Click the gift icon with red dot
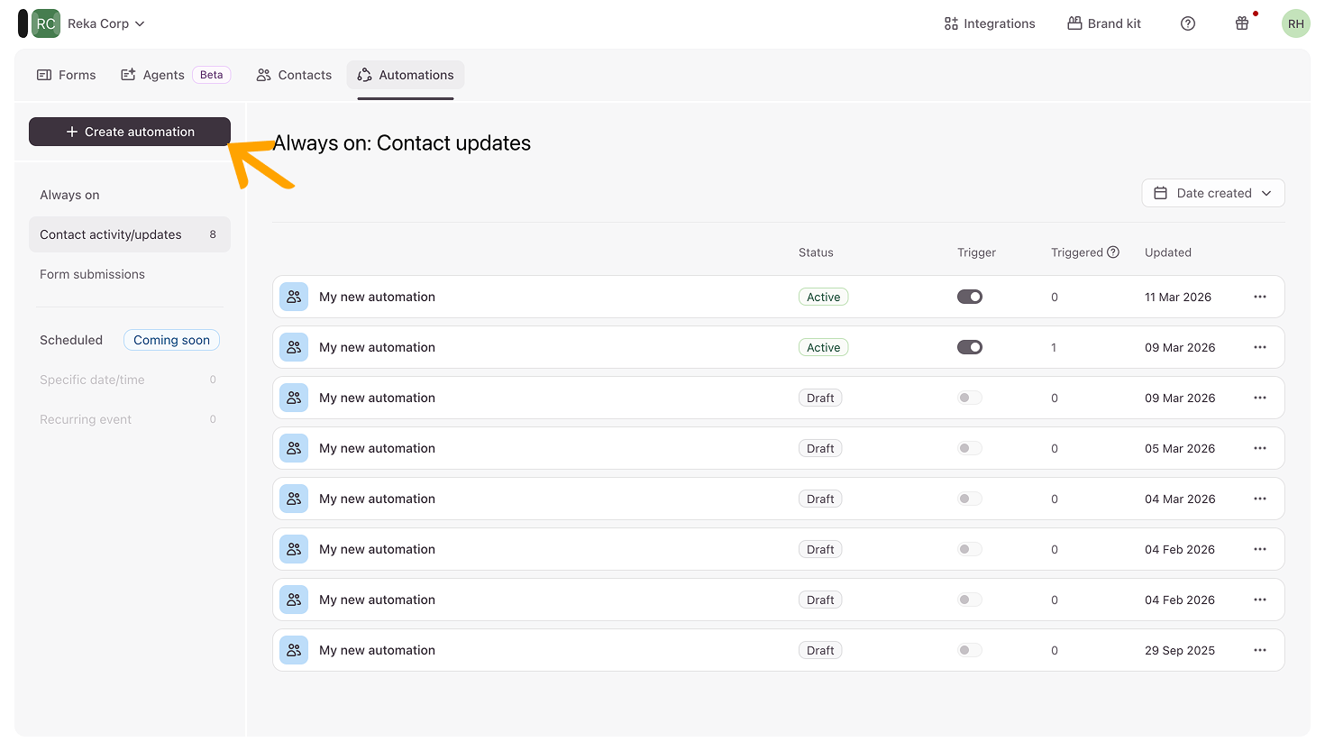 click(1242, 23)
